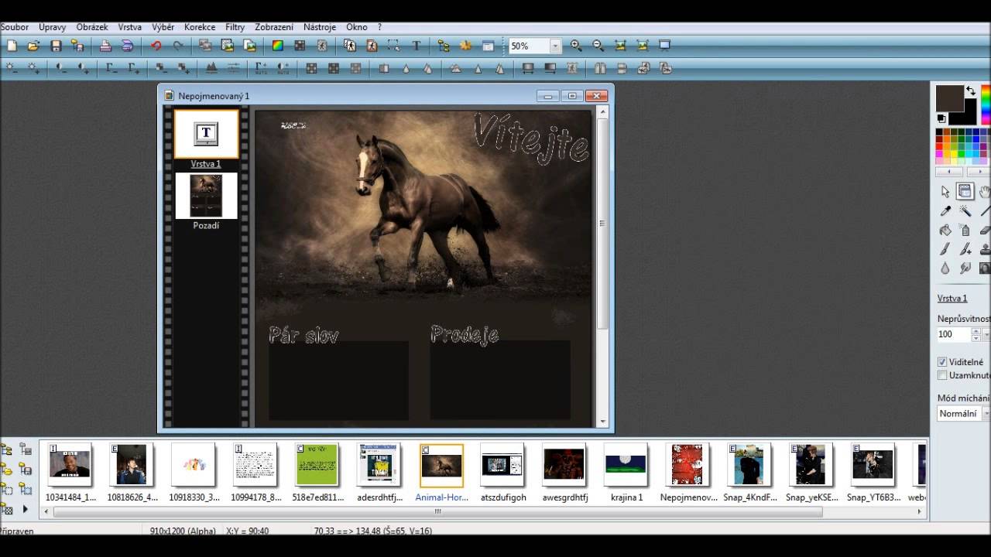Click the Open file folder icon

[33, 46]
